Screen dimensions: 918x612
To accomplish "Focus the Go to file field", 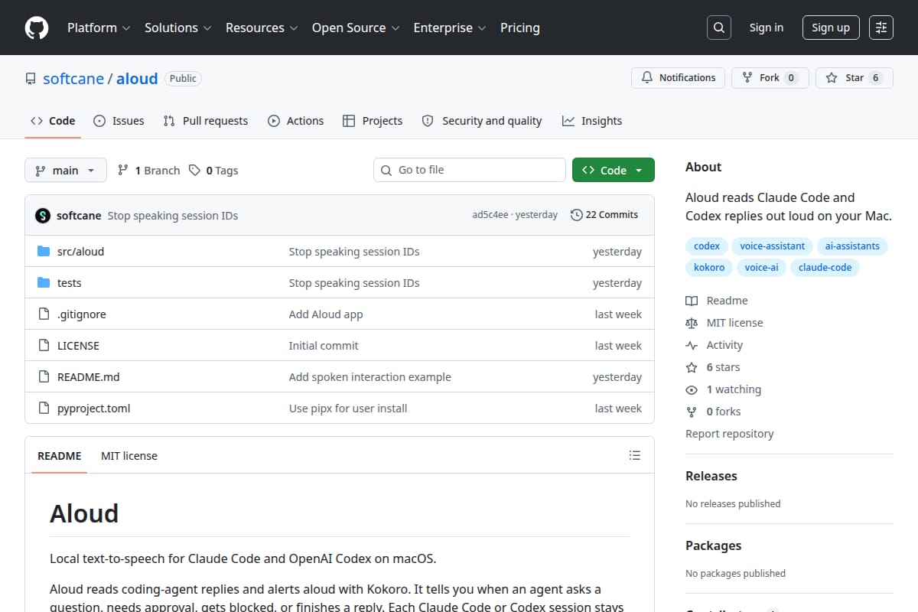I will (x=470, y=170).
